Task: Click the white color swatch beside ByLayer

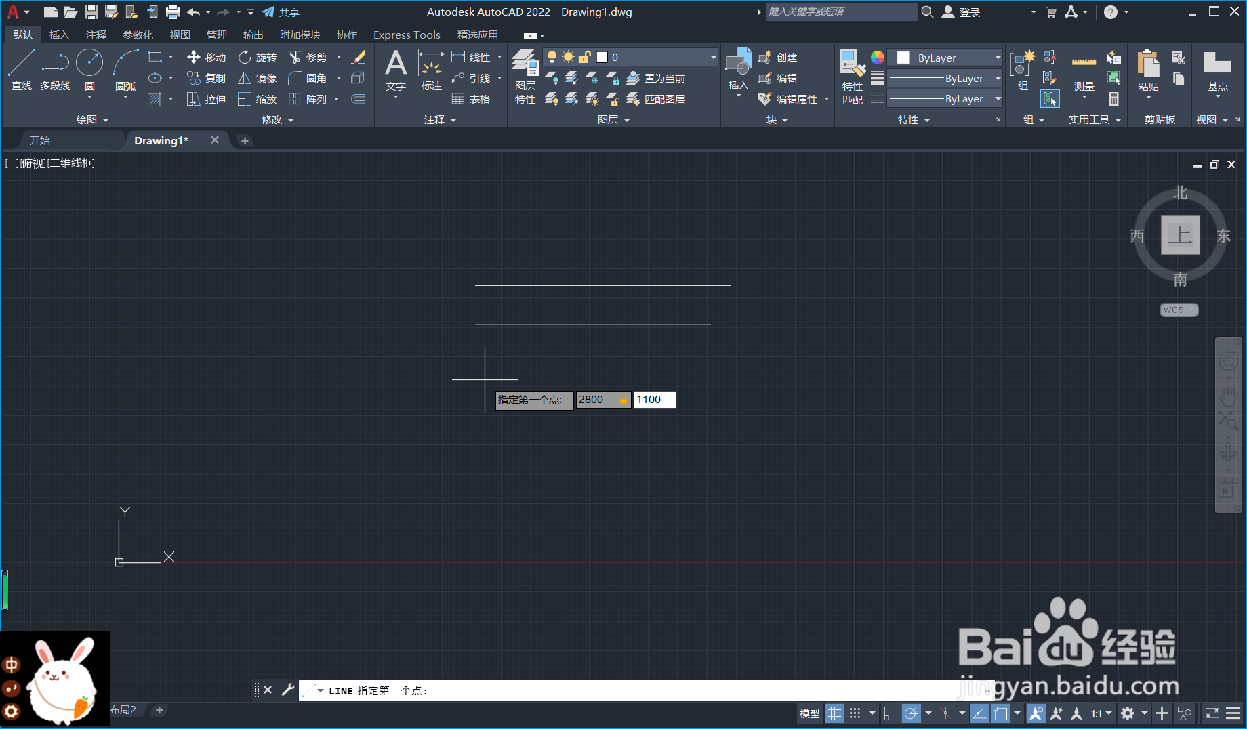Action: click(x=903, y=58)
